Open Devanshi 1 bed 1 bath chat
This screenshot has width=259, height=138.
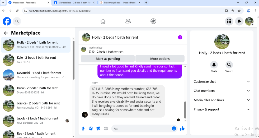coord(36,75)
